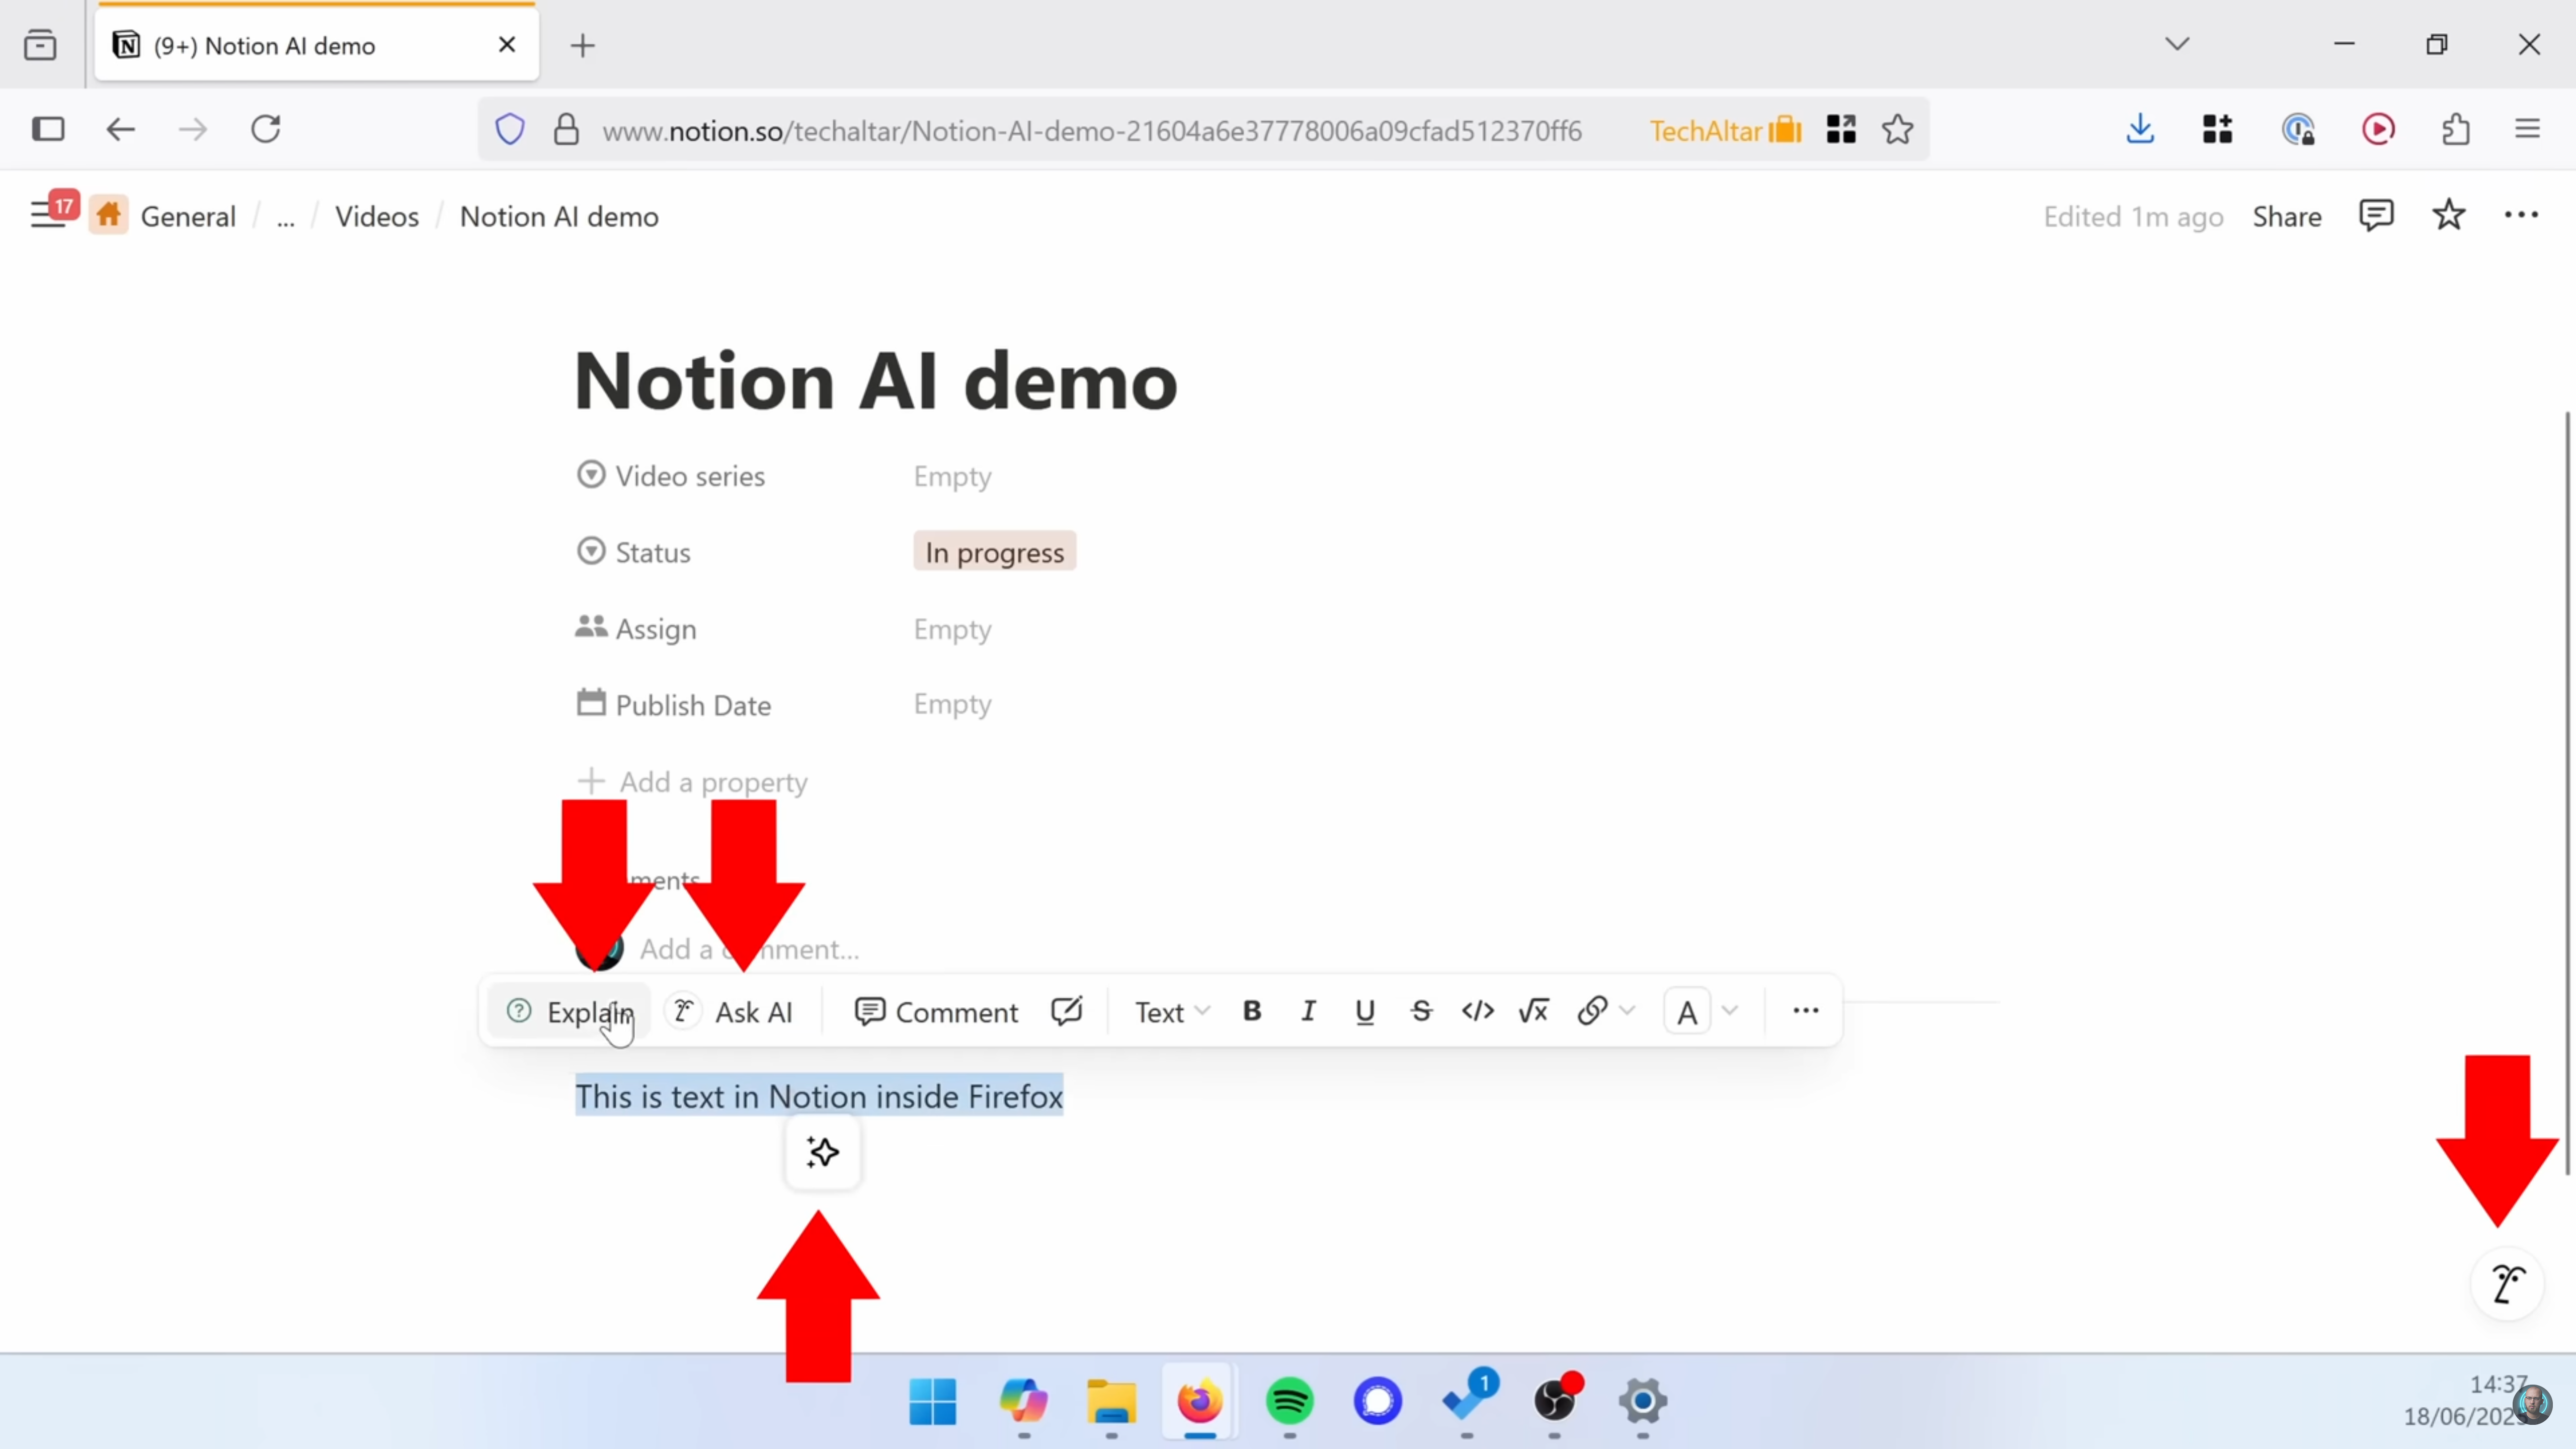Click the Firefox address bar URL
This screenshot has width=2576, height=1449.
point(1092,131)
